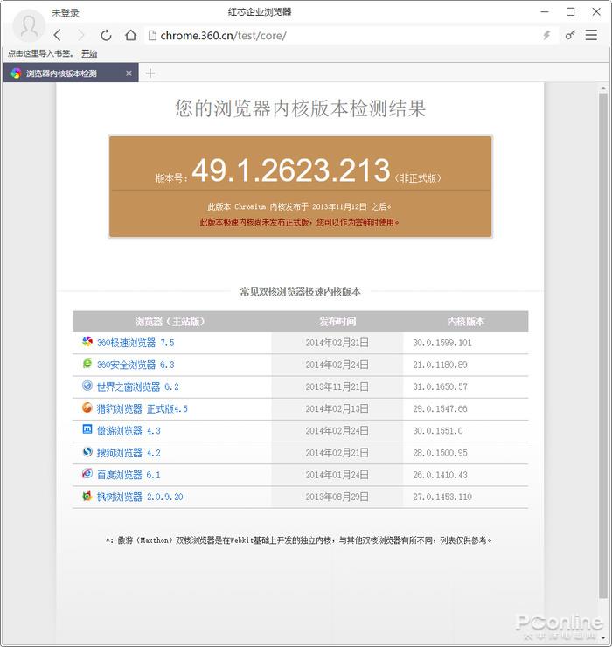
Task: Open the 枫树浏览器 2.0.9.20 link
Action: (139, 497)
